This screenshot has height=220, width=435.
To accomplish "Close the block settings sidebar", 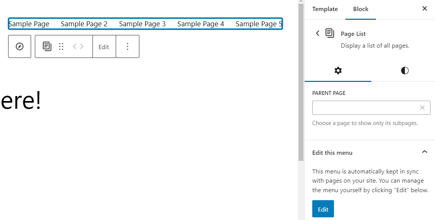I will click(424, 8).
